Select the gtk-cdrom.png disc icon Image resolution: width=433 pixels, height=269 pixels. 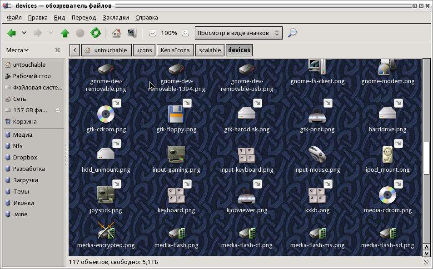coord(106,114)
